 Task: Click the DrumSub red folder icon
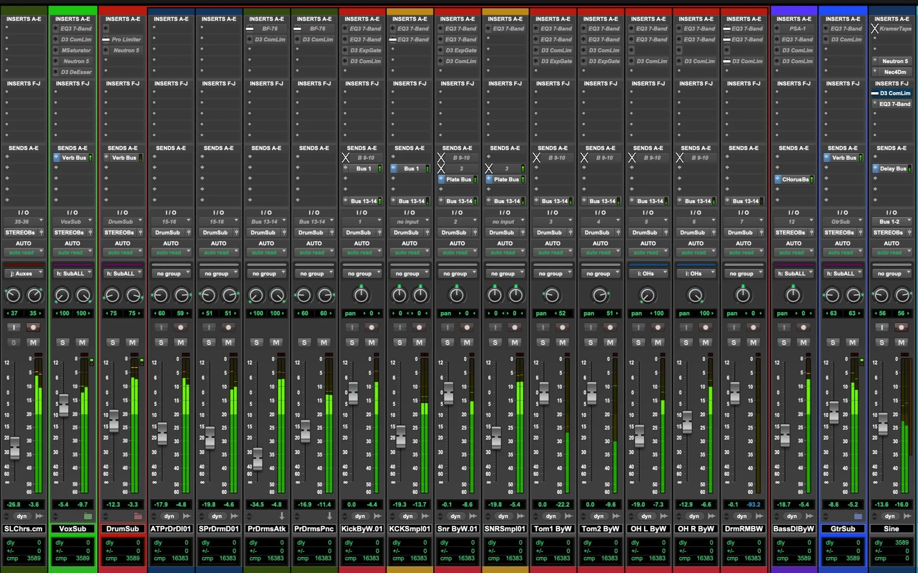pos(138,516)
